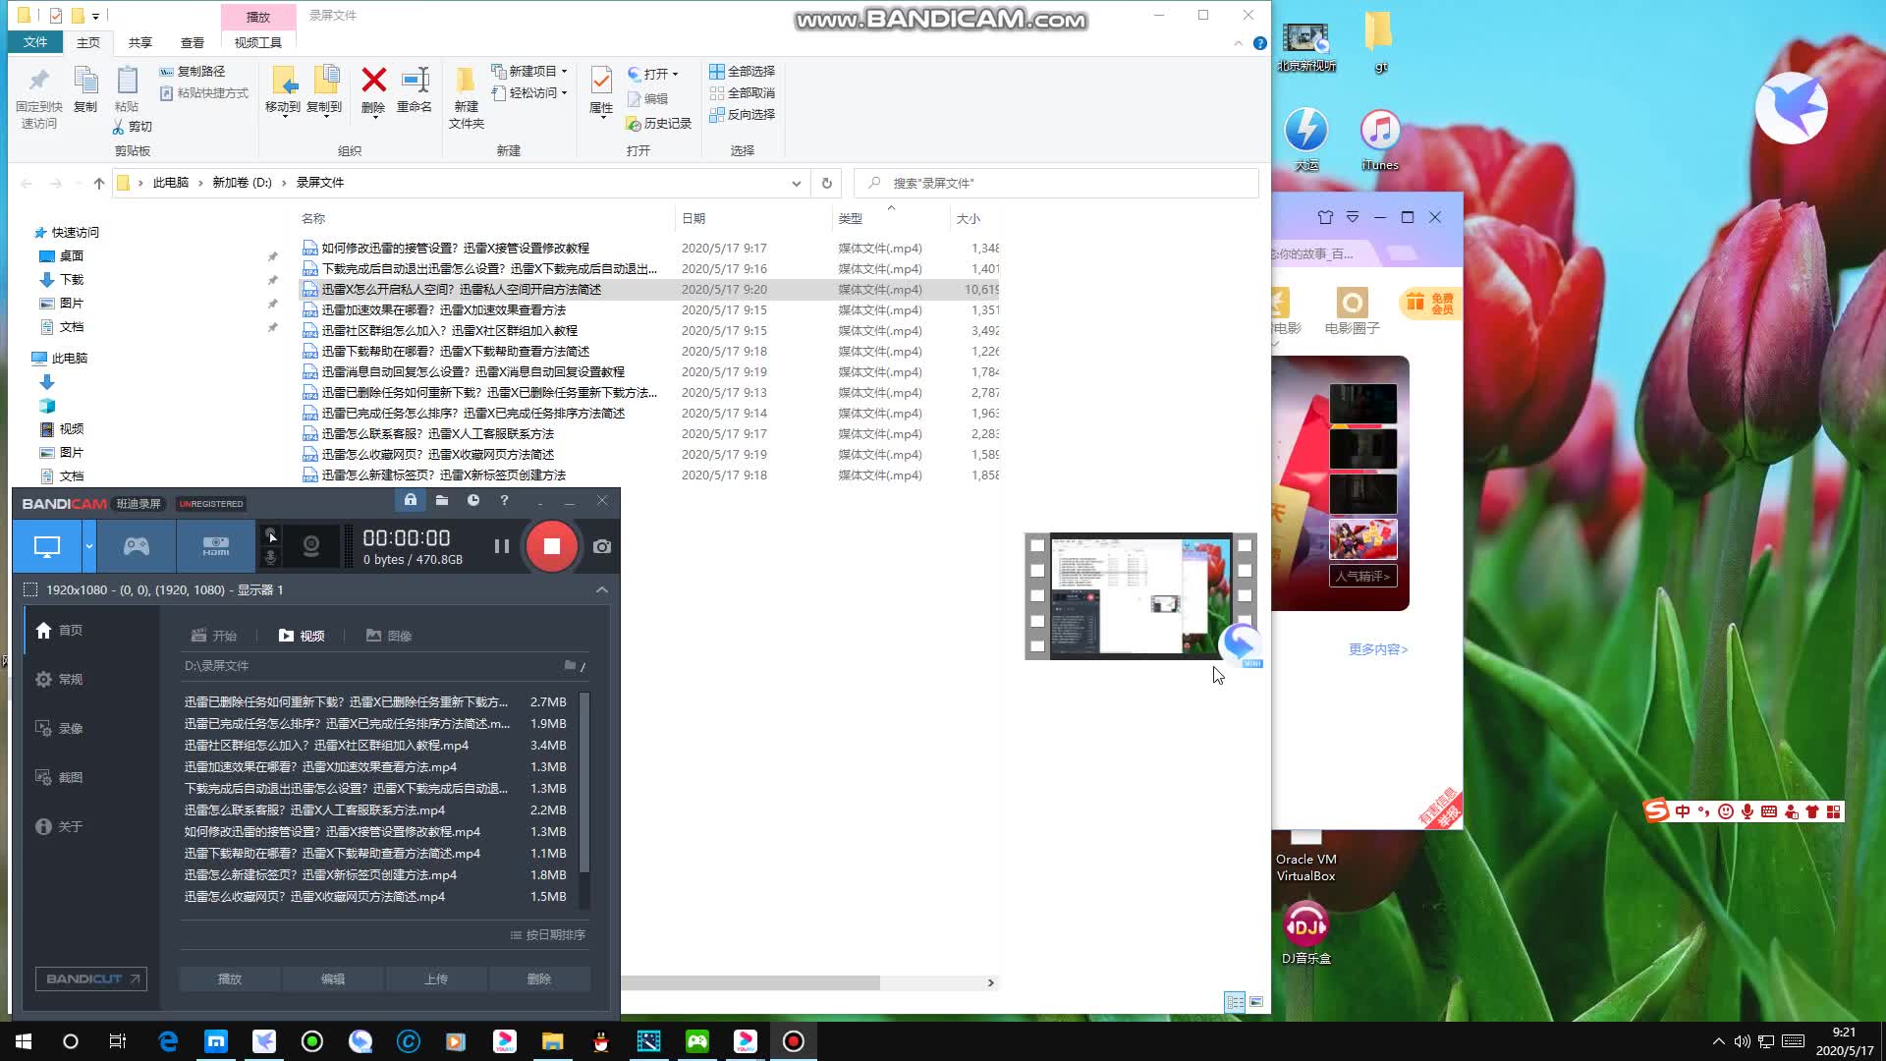Image resolution: width=1886 pixels, height=1061 pixels.
Task: Click the 编辑 button in Bandicam
Action: (x=333, y=979)
